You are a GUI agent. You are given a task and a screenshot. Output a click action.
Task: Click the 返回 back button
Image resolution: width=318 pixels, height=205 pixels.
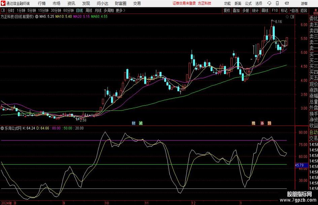304,10
